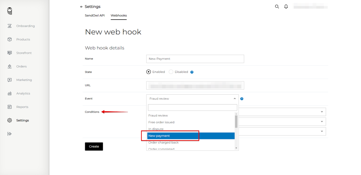
Task: Open the Orders sidebar item
Action: pos(21,66)
